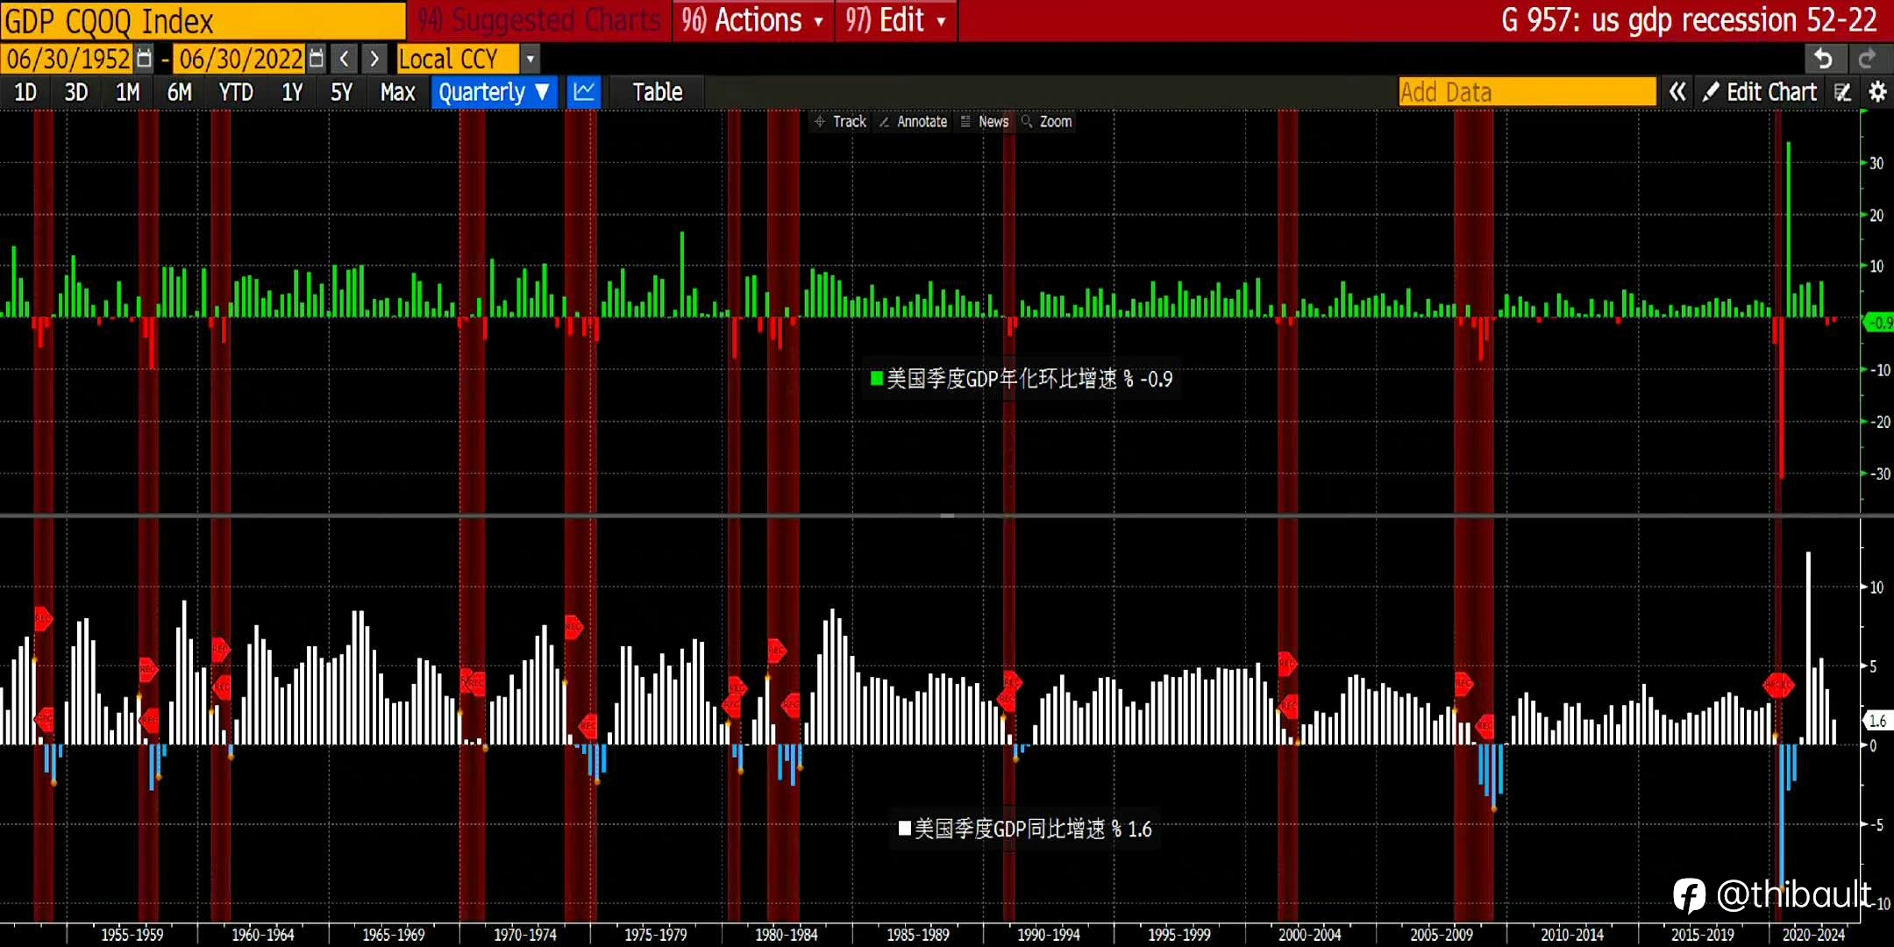Click the 2005-2009 axis label
Viewport: 1894px width, 947px height.
pyautogui.click(x=1442, y=935)
